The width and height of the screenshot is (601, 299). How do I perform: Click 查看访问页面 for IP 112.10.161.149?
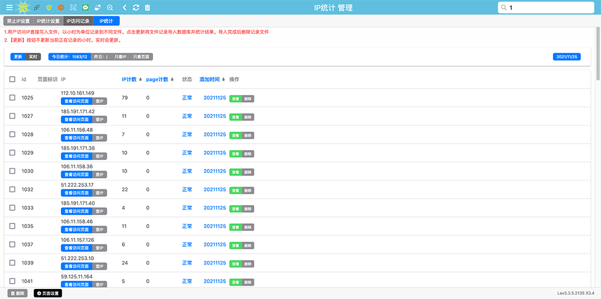click(76, 101)
